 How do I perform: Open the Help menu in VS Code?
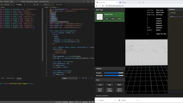tap(11, 1)
